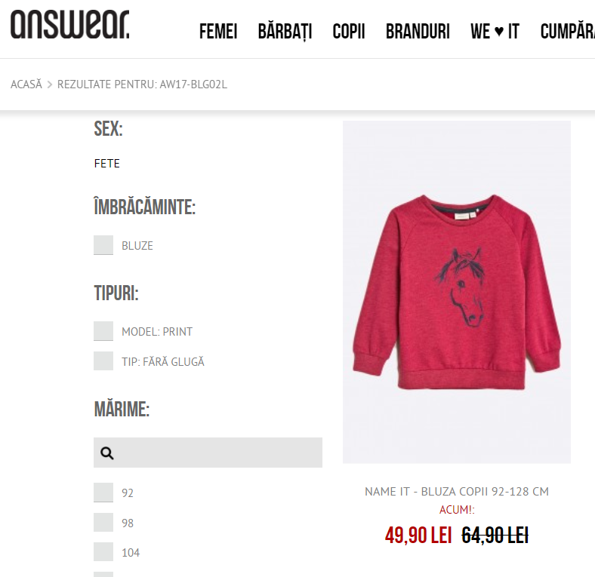
Task: Click the Answear logo
Action: 69,24
